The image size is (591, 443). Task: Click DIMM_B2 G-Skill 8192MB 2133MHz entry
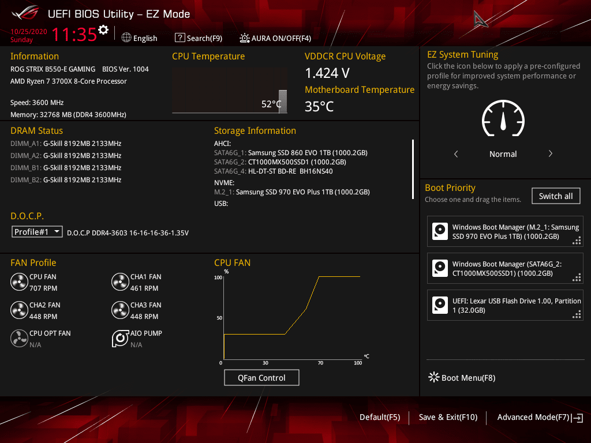pos(66,180)
